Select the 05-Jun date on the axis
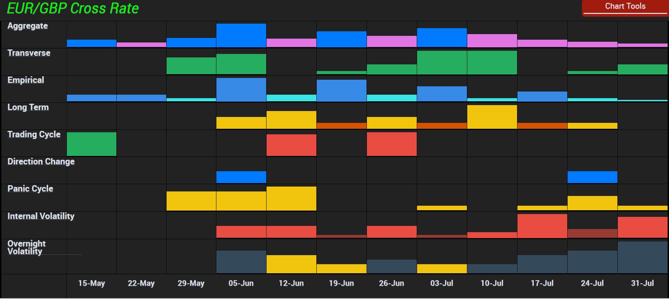Viewport: 669px width, 299px height. pos(241,283)
